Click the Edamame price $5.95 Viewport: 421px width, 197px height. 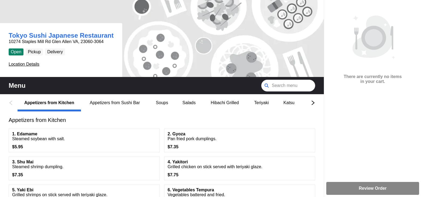[18, 147]
